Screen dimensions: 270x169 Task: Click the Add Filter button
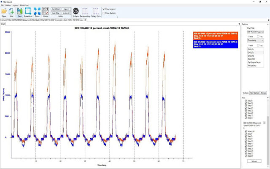[x=56, y=13]
